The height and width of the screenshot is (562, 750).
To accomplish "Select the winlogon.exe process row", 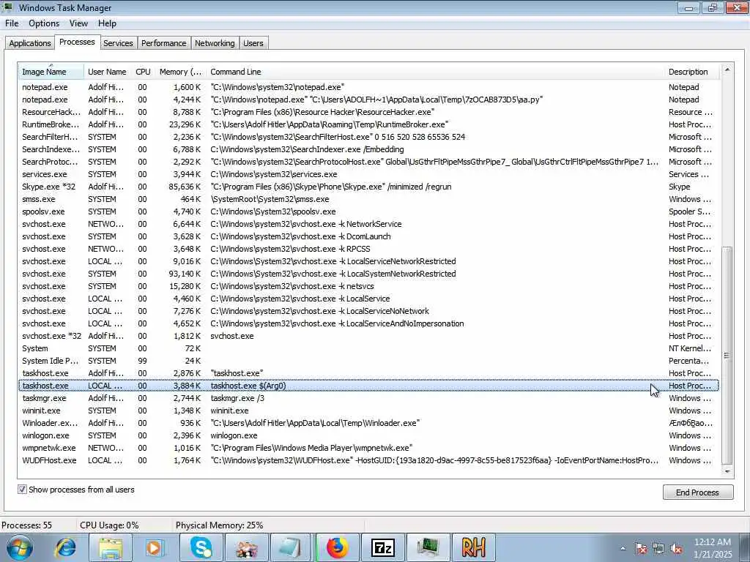I will (368, 435).
